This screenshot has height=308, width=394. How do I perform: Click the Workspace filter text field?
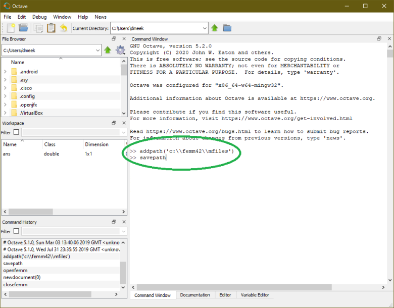pos(71,132)
